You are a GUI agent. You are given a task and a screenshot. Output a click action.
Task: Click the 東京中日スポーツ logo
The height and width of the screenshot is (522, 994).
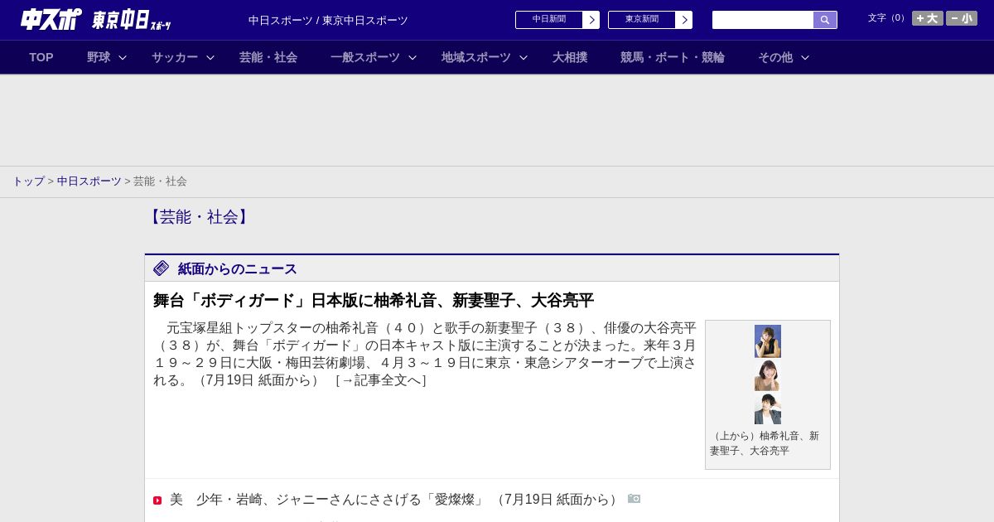(x=132, y=20)
